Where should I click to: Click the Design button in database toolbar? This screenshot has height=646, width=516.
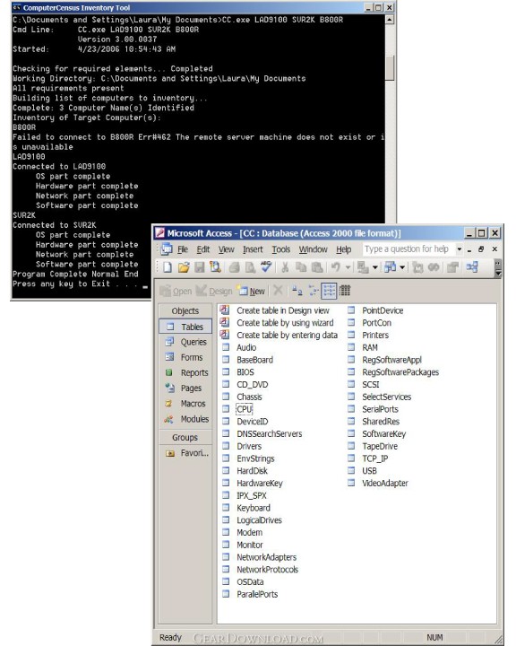point(214,292)
